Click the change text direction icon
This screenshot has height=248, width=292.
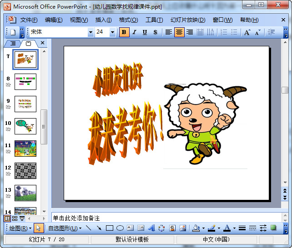click(211, 32)
